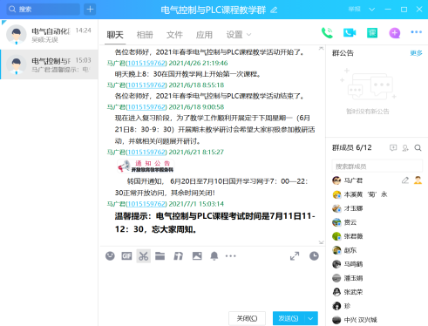Open QQ number link in the 2021/7/1 message

click(146, 204)
